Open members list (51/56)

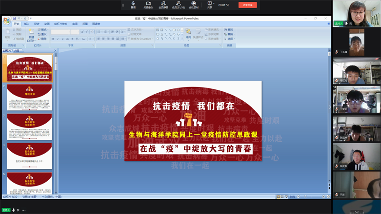[x=179, y=4]
